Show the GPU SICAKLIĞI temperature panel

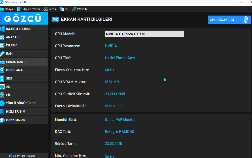(x=229, y=20)
